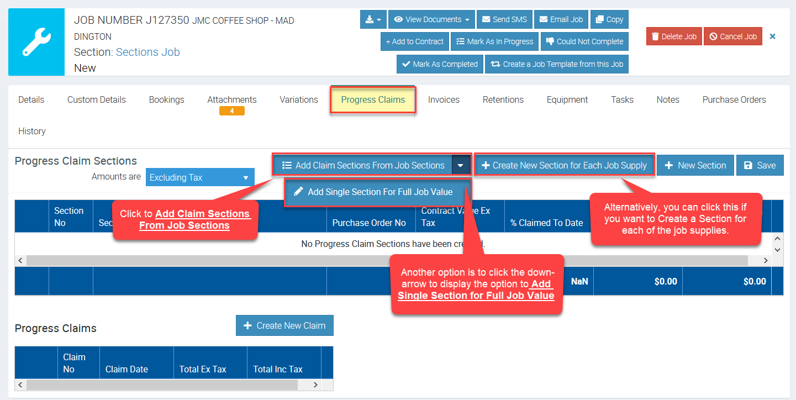Image resolution: width=796 pixels, height=400 pixels.
Task: Expand the Excluding Tax amounts dropdown
Action: point(200,178)
